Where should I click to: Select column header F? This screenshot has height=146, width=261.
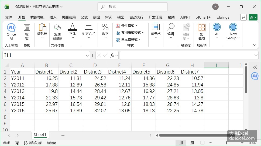point(143,65)
